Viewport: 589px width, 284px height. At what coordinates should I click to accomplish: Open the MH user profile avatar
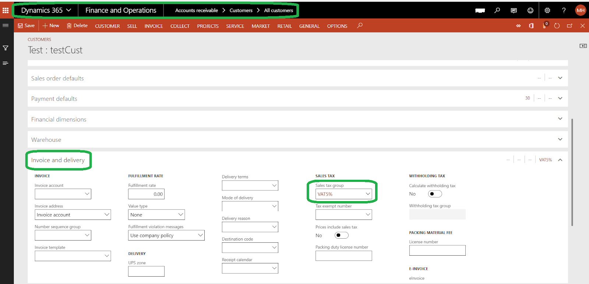pos(581,10)
